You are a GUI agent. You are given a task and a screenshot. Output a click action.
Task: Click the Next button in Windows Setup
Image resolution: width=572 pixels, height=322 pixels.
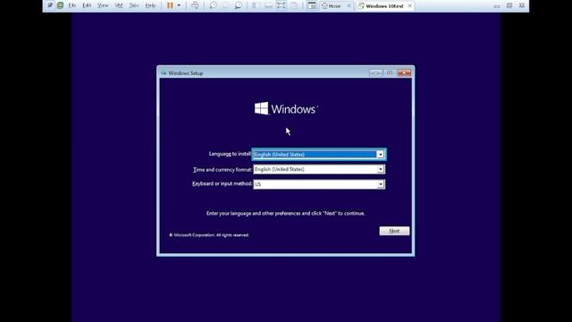(394, 231)
